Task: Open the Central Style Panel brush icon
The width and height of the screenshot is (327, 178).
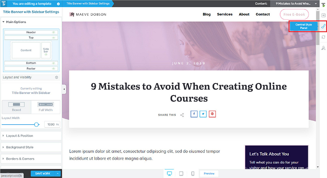Action: pos(323,26)
